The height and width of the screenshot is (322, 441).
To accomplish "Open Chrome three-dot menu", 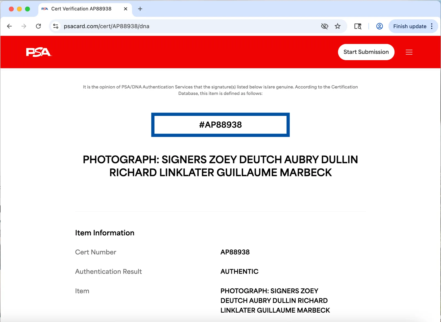I will 432,26.
